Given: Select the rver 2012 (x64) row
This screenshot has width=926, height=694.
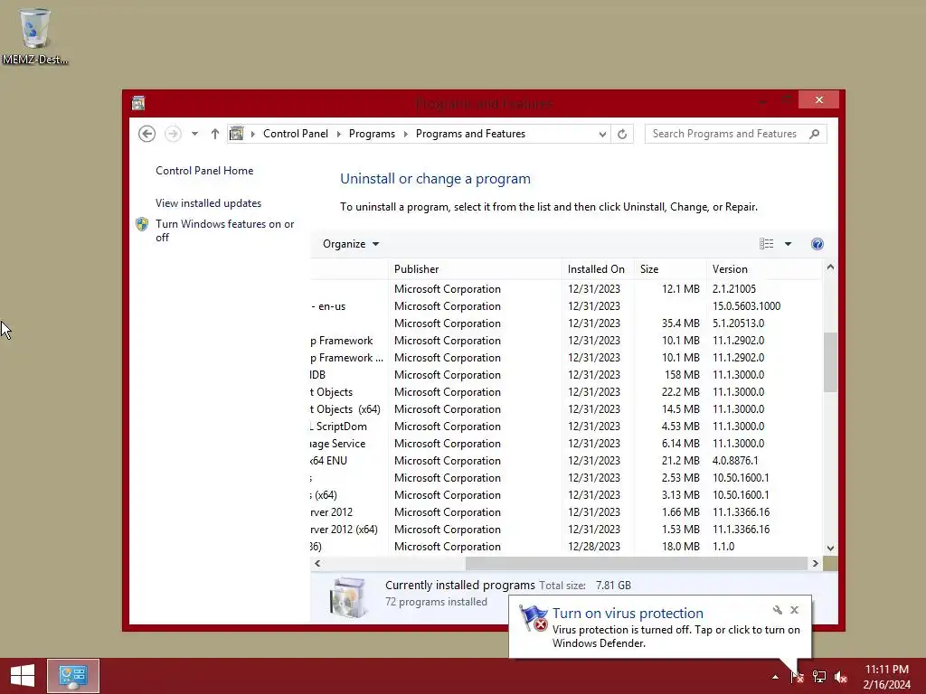Looking at the screenshot, I should click(566, 530).
